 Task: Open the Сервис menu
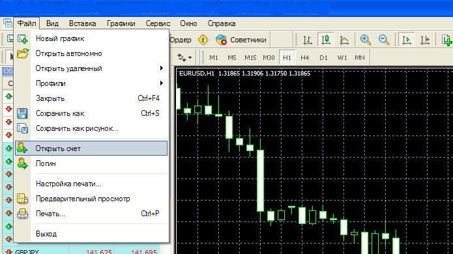pyautogui.click(x=158, y=23)
